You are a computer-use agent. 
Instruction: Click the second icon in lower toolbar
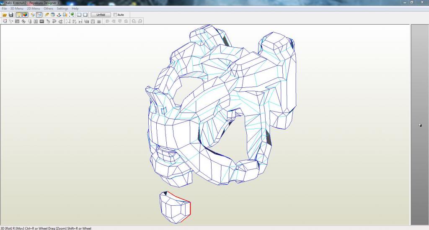coord(11,21)
